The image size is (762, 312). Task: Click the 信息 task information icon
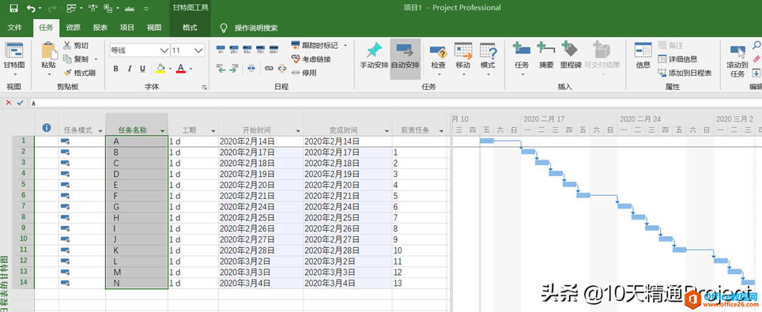point(643,50)
